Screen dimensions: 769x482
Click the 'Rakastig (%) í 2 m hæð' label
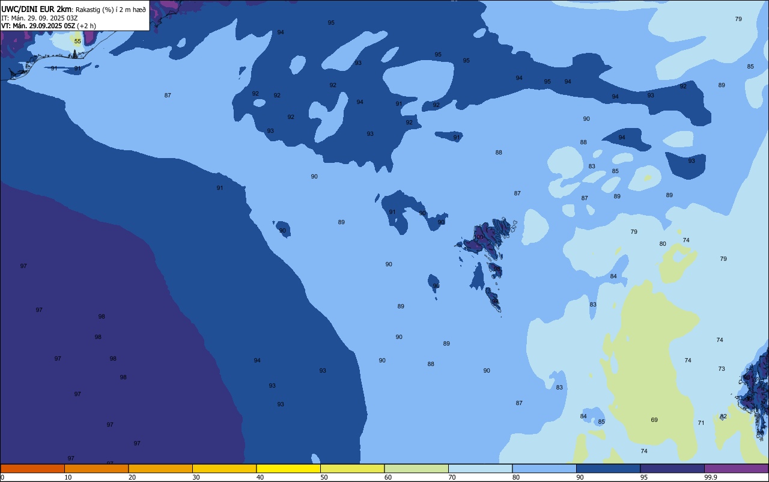click(x=111, y=10)
